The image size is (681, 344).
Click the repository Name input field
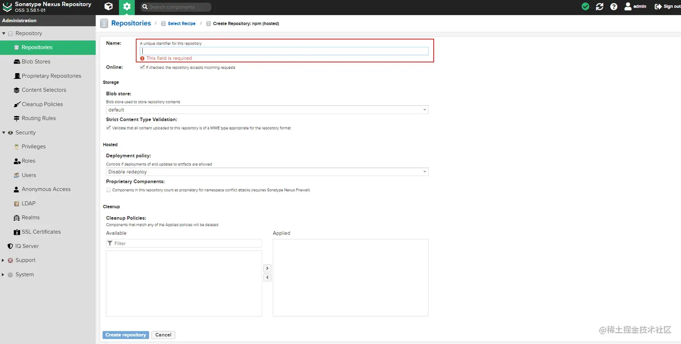[x=284, y=51]
